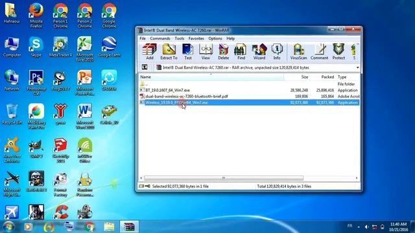Click the VirusScan toolbar icon

(x=298, y=52)
